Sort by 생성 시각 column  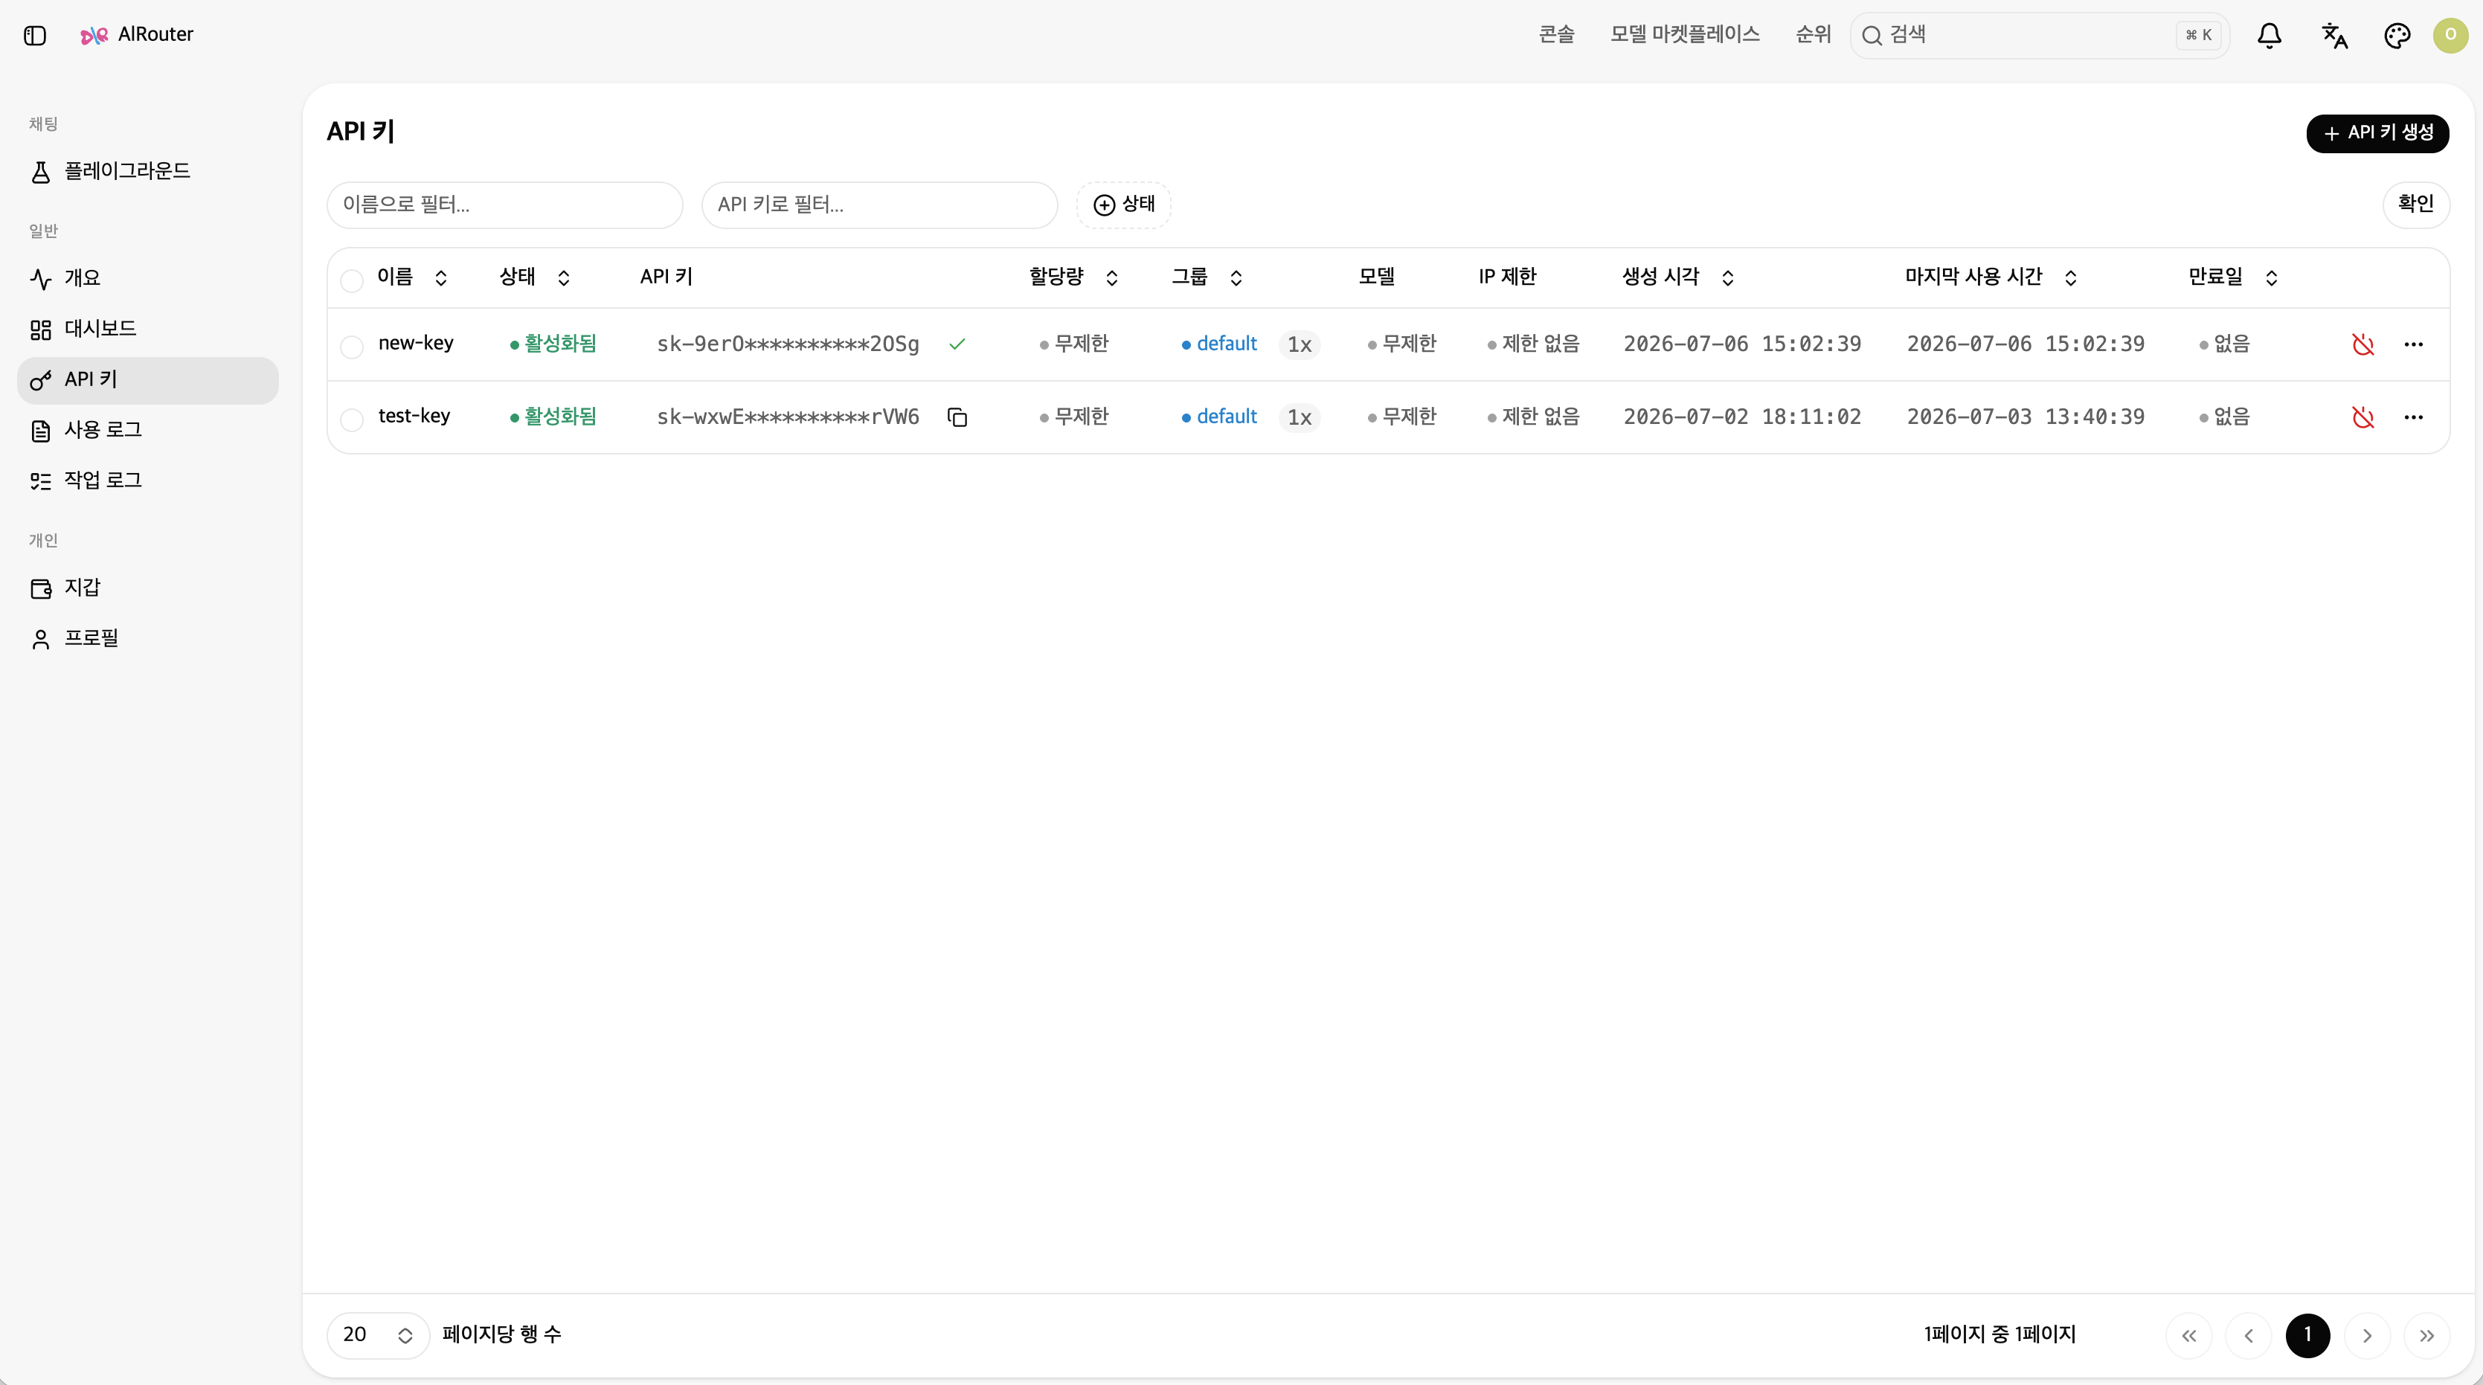[x=1677, y=277]
